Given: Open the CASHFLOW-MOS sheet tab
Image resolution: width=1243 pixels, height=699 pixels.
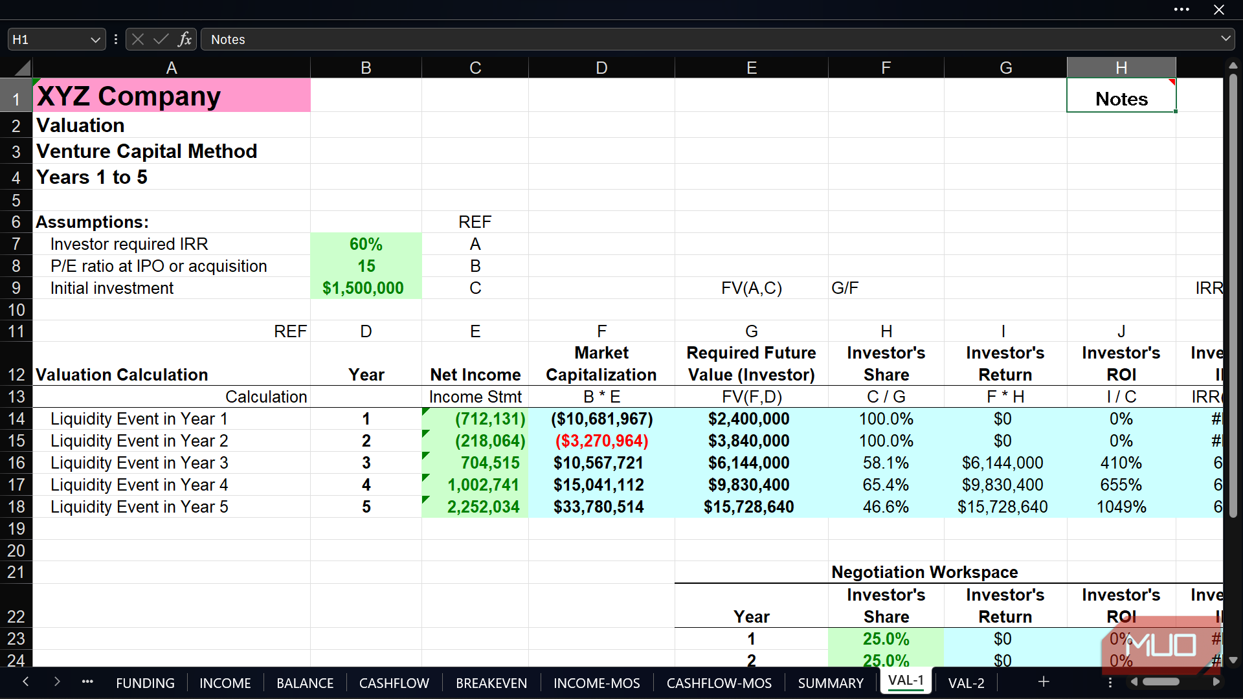Looking at the screenshot, I should point(719,683).
